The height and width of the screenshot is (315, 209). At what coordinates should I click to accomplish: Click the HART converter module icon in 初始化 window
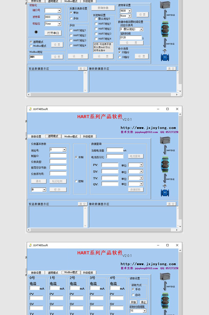click(165, 29)
